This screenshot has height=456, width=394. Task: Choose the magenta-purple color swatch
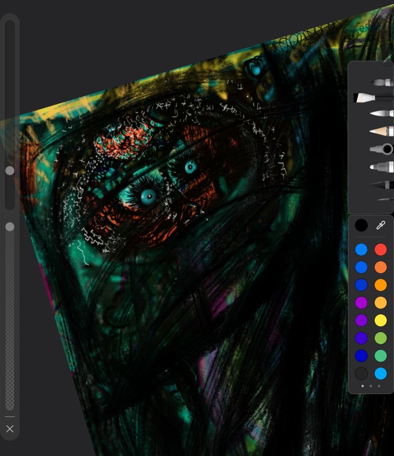tap(361, 303)
